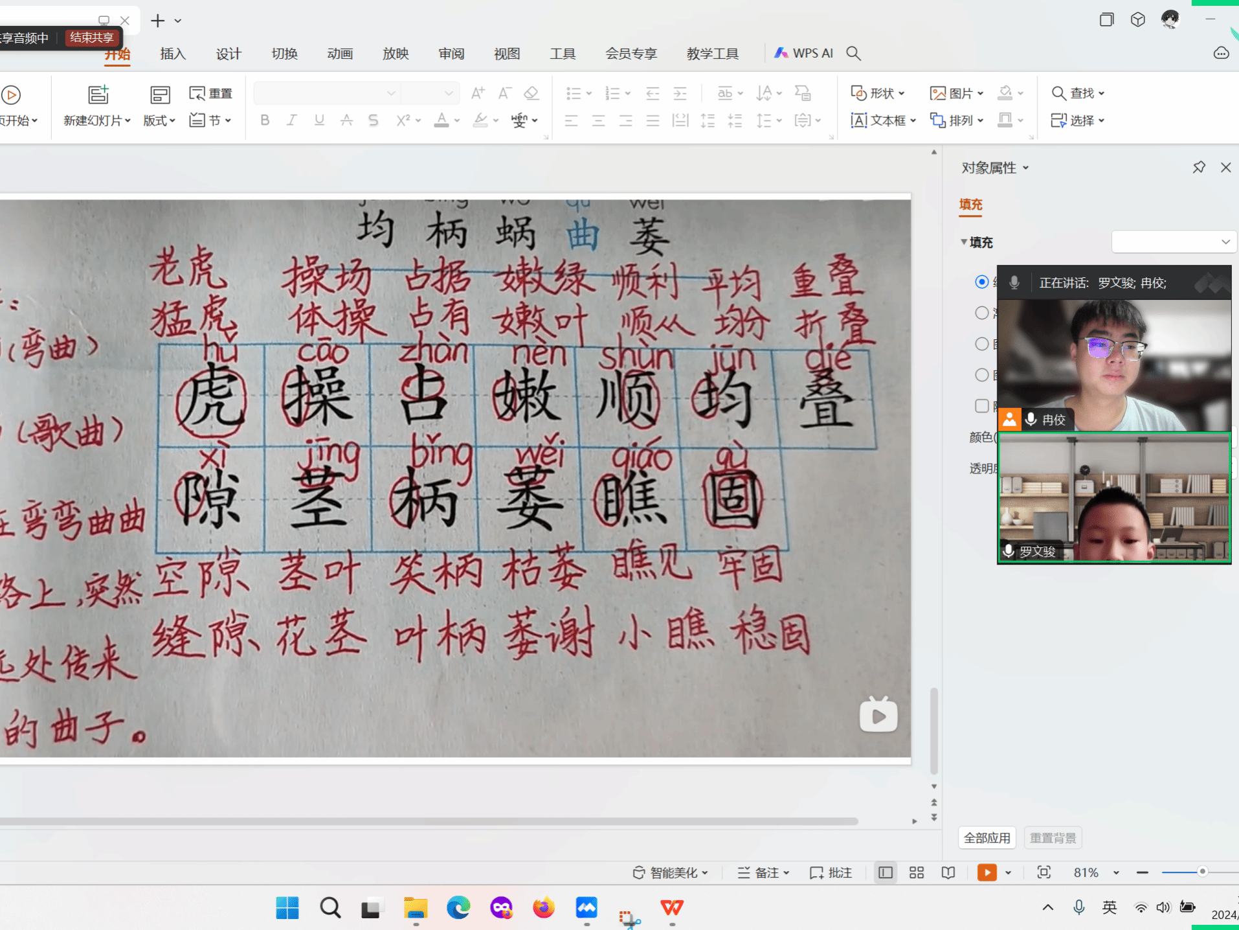
Task: Click the zoom slider handle
Action: pos(1202,872)
